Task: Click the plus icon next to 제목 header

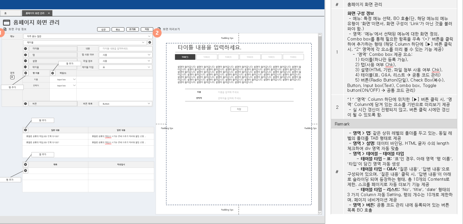Action: click(26, 165)
